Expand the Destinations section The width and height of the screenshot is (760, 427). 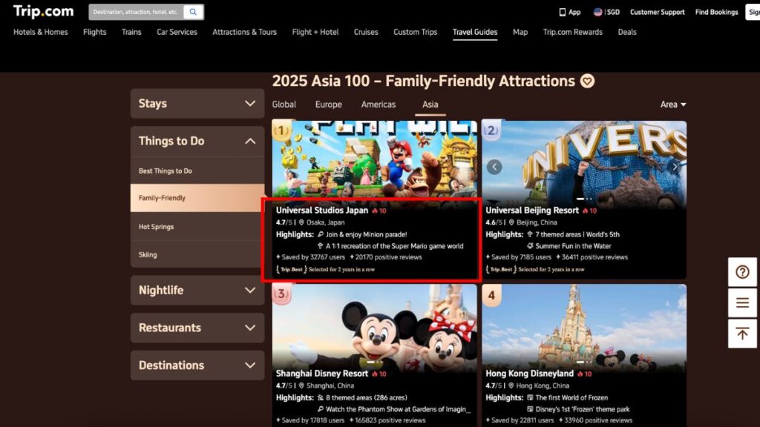pyautogui.click(x=197, y=365)
